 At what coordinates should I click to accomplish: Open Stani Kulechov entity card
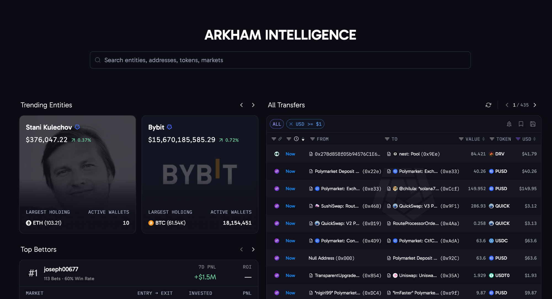coord(78,174)
